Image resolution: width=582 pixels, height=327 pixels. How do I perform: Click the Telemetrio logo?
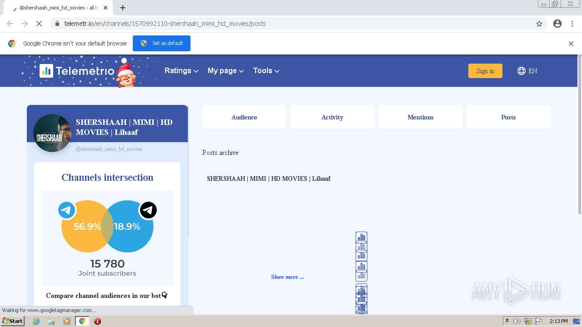click(77, 71)
